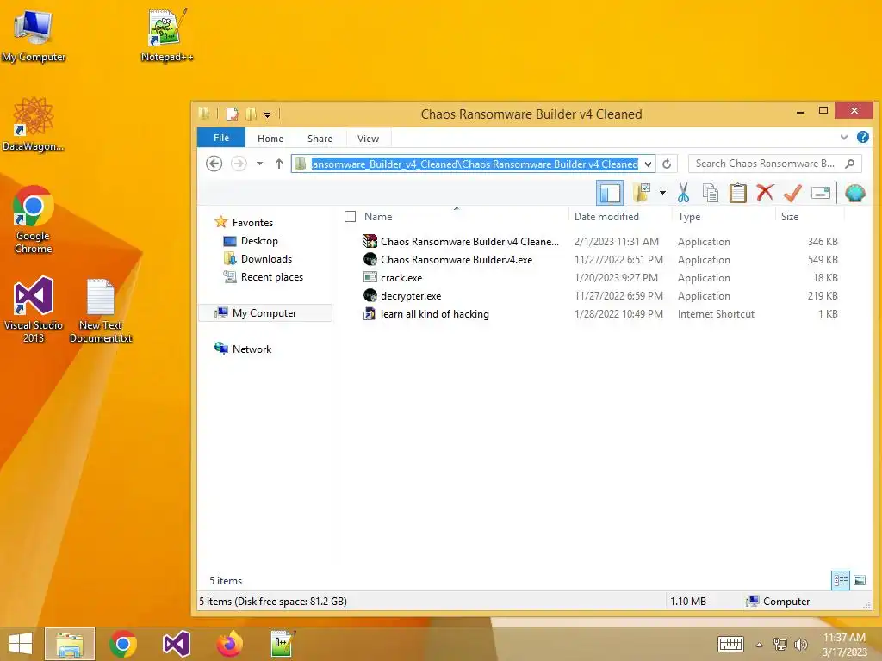Click the blue shell icon in toolbar
The image size is (882, 661).
(x=854, y=194)
